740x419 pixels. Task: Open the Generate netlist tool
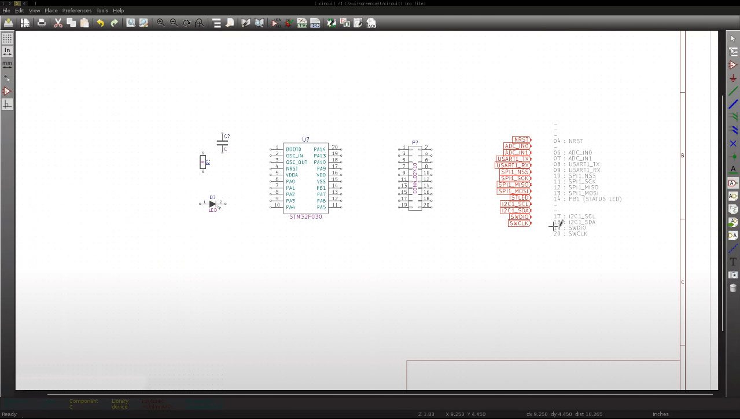tap(301, 23)
